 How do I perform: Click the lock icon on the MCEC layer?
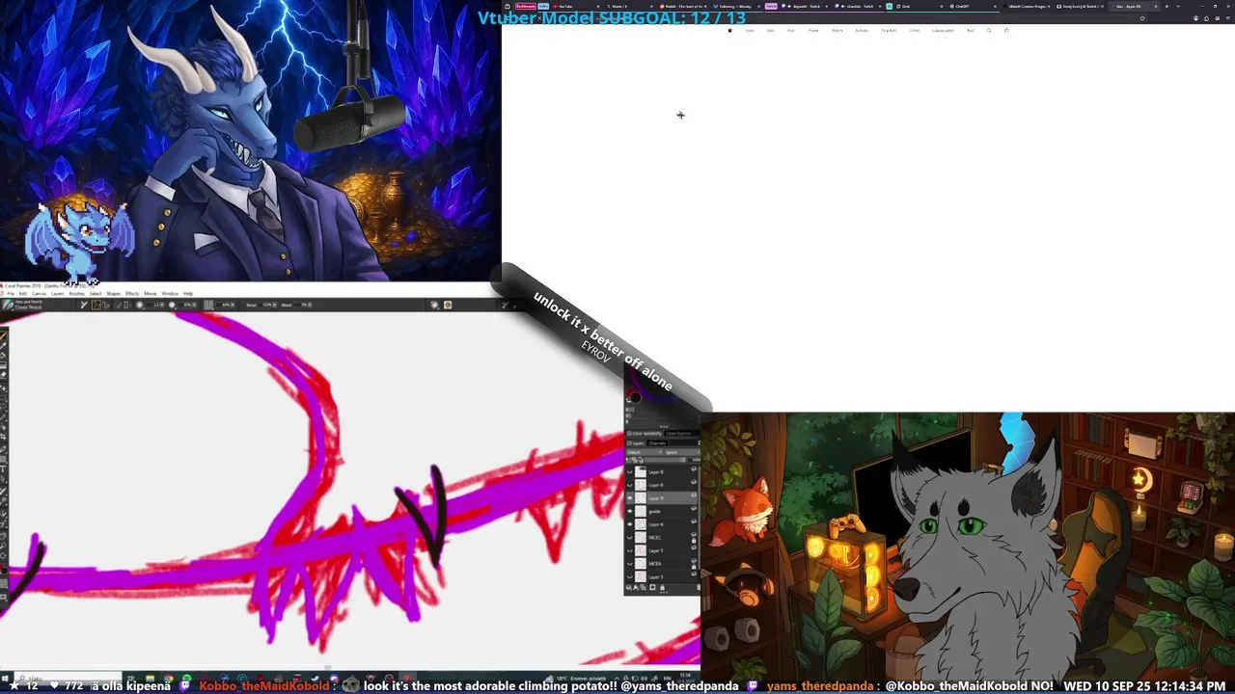[694, 541]
